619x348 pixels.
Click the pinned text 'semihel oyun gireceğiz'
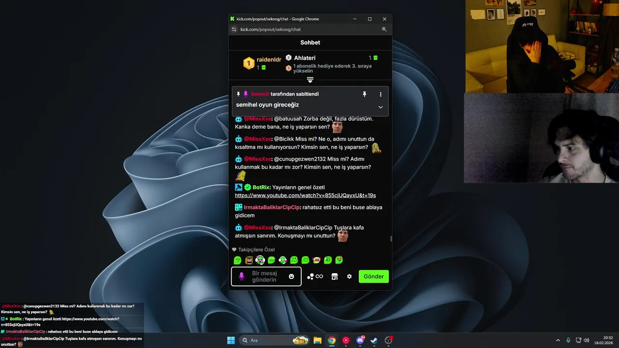tap(267, 105)
